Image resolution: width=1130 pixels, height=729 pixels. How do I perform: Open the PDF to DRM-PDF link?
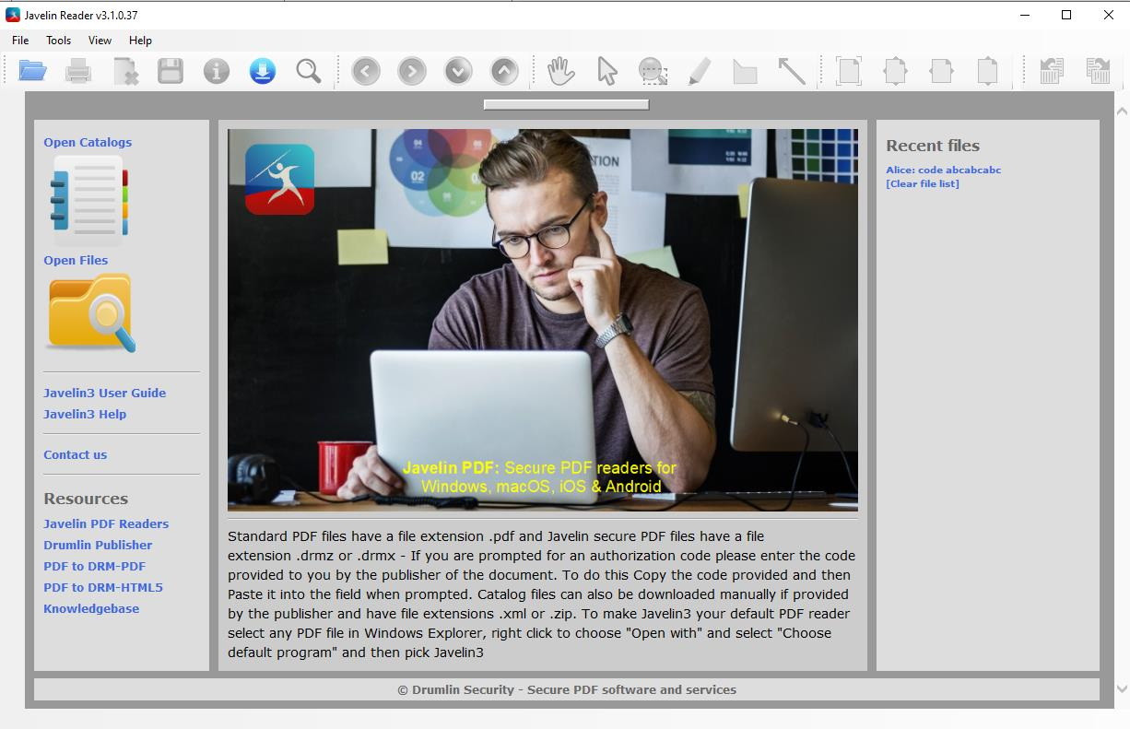[x=95, y=566]
